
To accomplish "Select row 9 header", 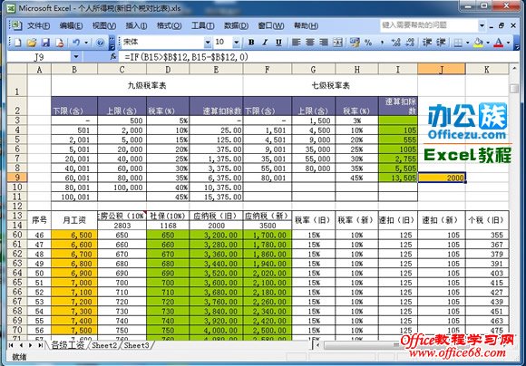I will click(17, 178).
